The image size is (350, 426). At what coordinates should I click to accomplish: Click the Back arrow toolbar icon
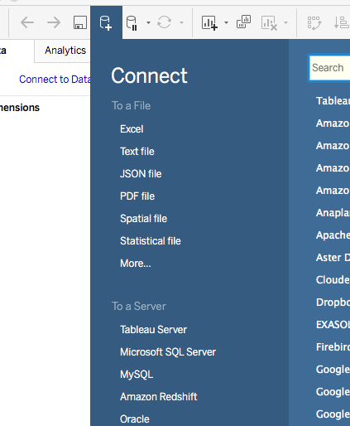27,22
